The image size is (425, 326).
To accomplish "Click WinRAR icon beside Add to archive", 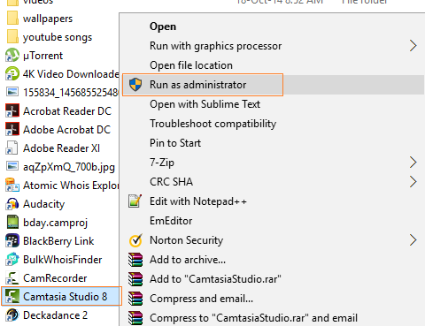I will click(135, 260).
